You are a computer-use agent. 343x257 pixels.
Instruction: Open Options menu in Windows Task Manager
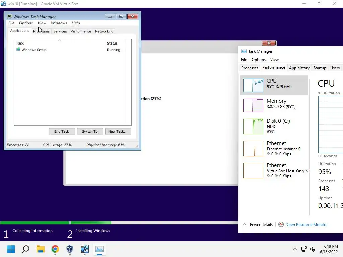(26, 23)
